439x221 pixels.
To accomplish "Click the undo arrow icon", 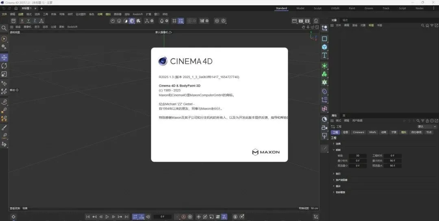I will pyautogui.click(x=4, y=9).
